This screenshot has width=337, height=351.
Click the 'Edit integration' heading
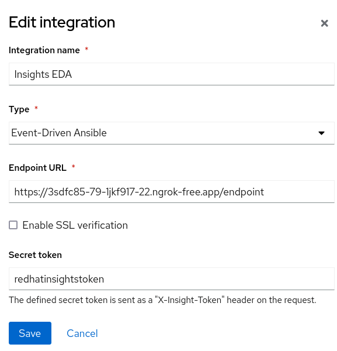(x=62, y=23)
